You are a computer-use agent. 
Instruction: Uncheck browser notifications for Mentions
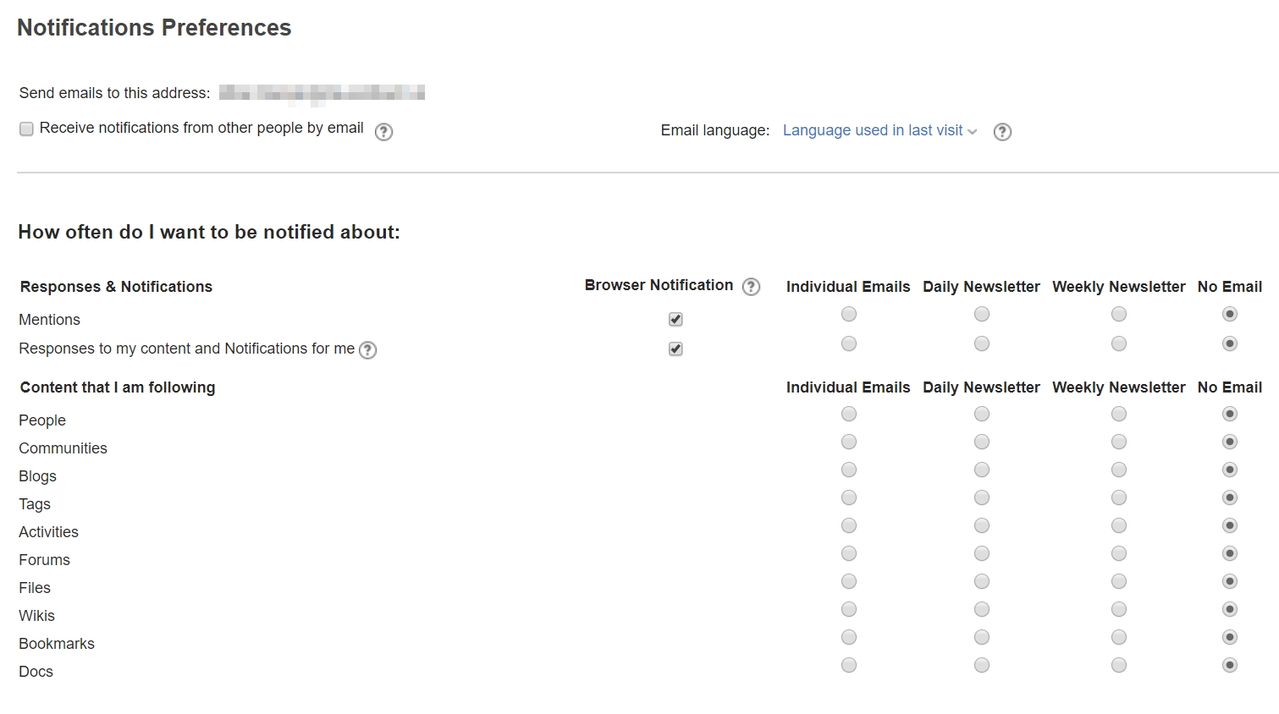click(x=675, y=319)
